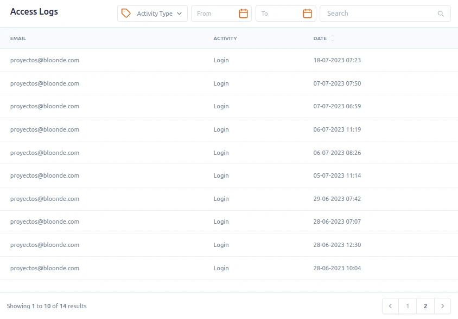The height and width of the screenshot is (319, 458).
Task: Click the descending sort arrow beside DATE
Action: tap(333, 41)
